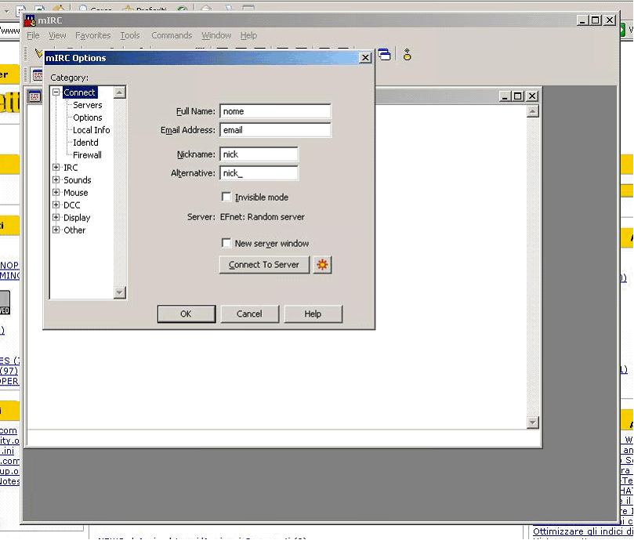The height and width of the screenshot is (540, 634).
Task: Open the Commands menu
Action: (172, 35)
